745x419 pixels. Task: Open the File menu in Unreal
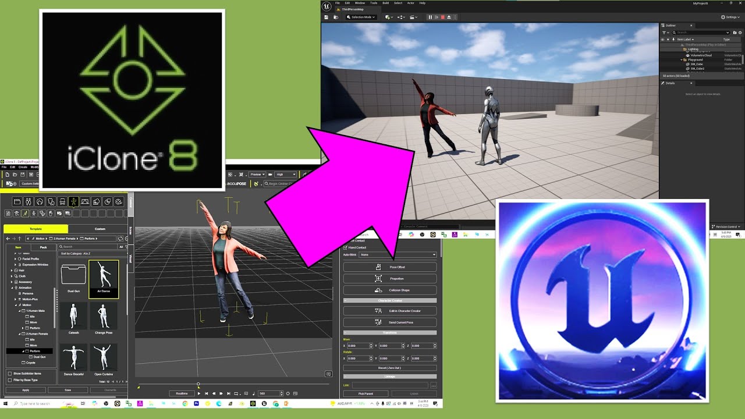[338, 3]
